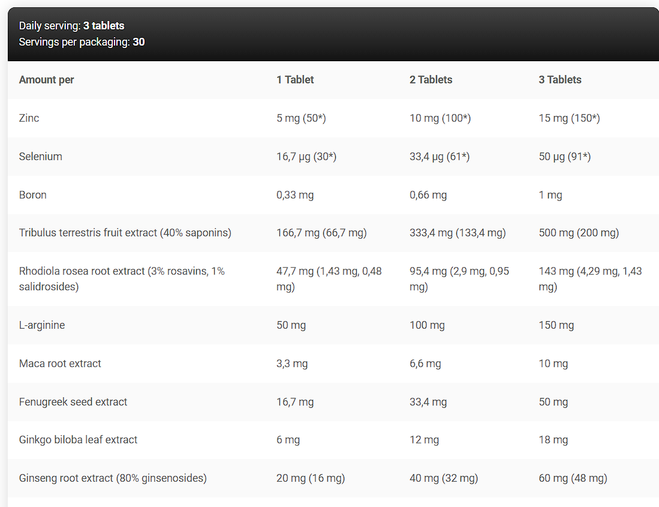Click the "Servings per packaging: 30" text
The height and width of the screenshot is (507, 659).
pos(82,42)
